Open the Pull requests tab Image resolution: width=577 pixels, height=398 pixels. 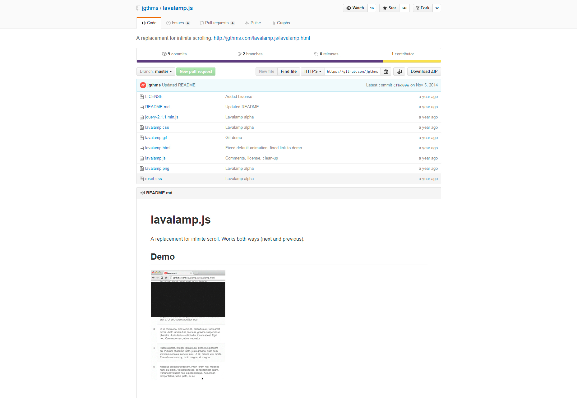(217, 23)
